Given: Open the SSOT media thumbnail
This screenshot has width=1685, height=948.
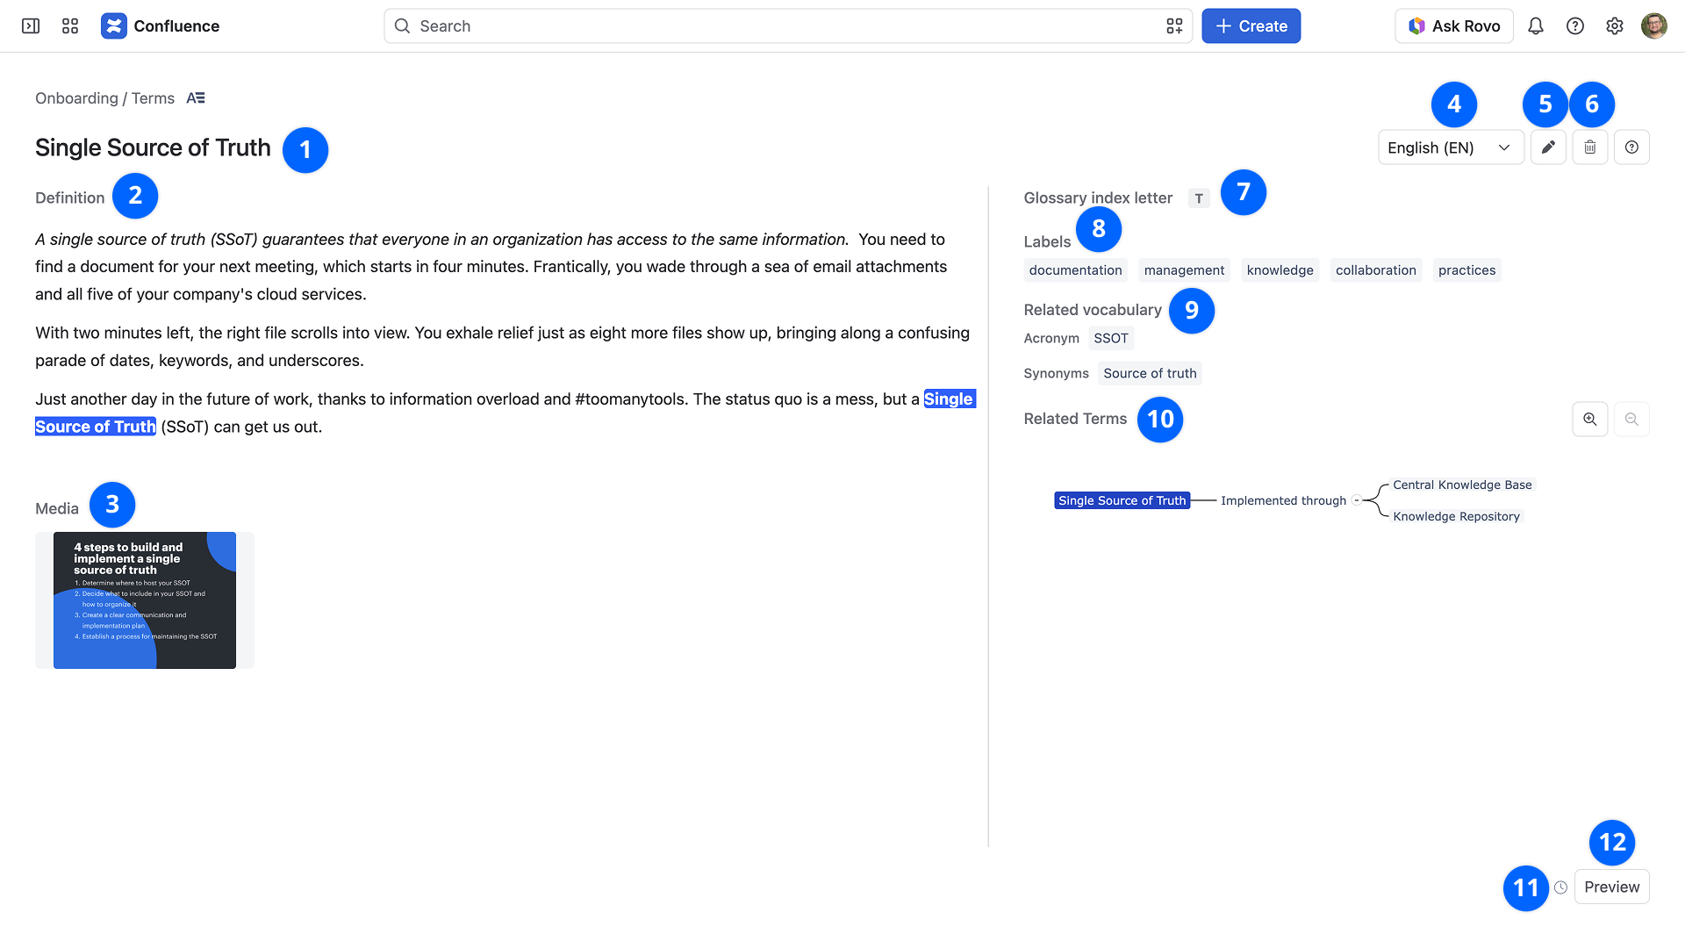Looking at the screenshot, I should click(x=145, y=600).
